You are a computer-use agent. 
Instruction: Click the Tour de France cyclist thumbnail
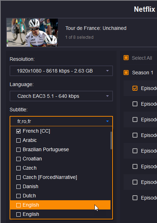(x=32, y=32)
